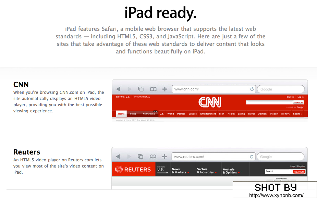
Task: Open the bookmarks icon in the CNN browser
Action: point(153,89)
